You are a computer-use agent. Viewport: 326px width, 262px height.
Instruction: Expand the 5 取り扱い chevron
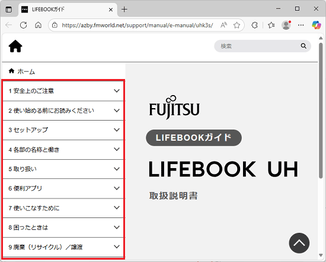tap(117, 169)
